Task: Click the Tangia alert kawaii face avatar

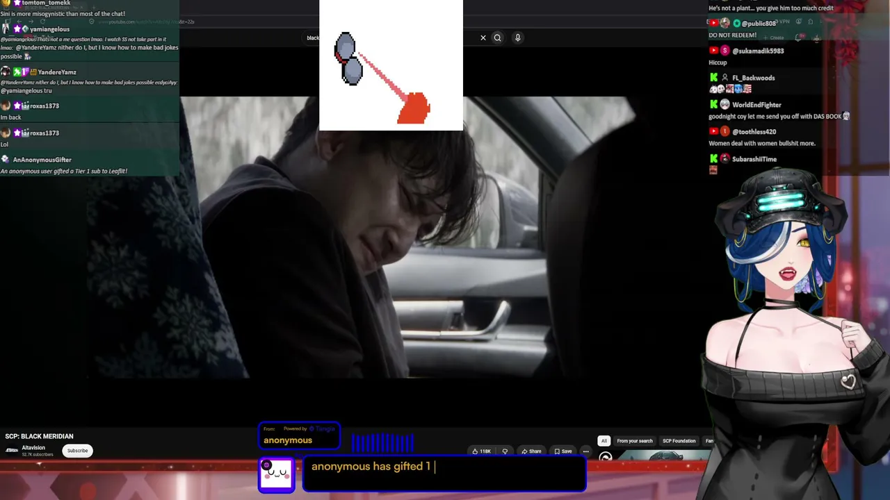Action: tap(277, 474)
